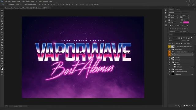Image resolution: width=196 pixels, height=110 pixels.
Task: Expand the SPARKLES group
Action: pos(171,60)
